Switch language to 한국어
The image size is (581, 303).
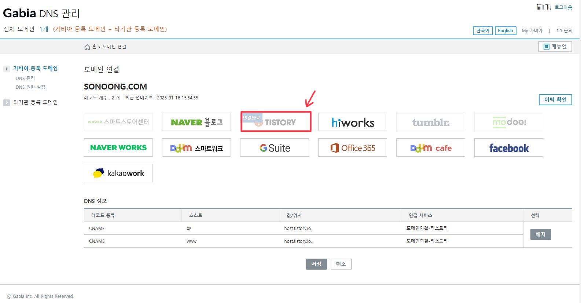[483, 31]
